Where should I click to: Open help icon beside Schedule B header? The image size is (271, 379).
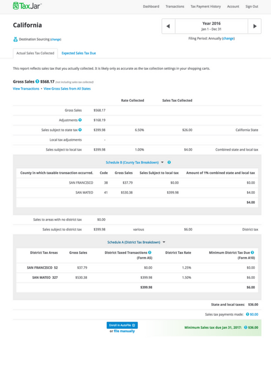[169, 162]
